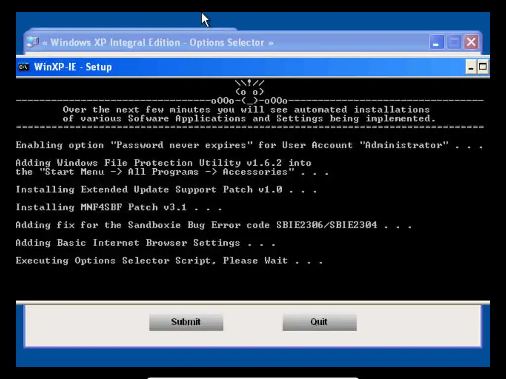Maximize the WinXP-IE Setup console window
The image size is (506, 379).
[483, 67]
